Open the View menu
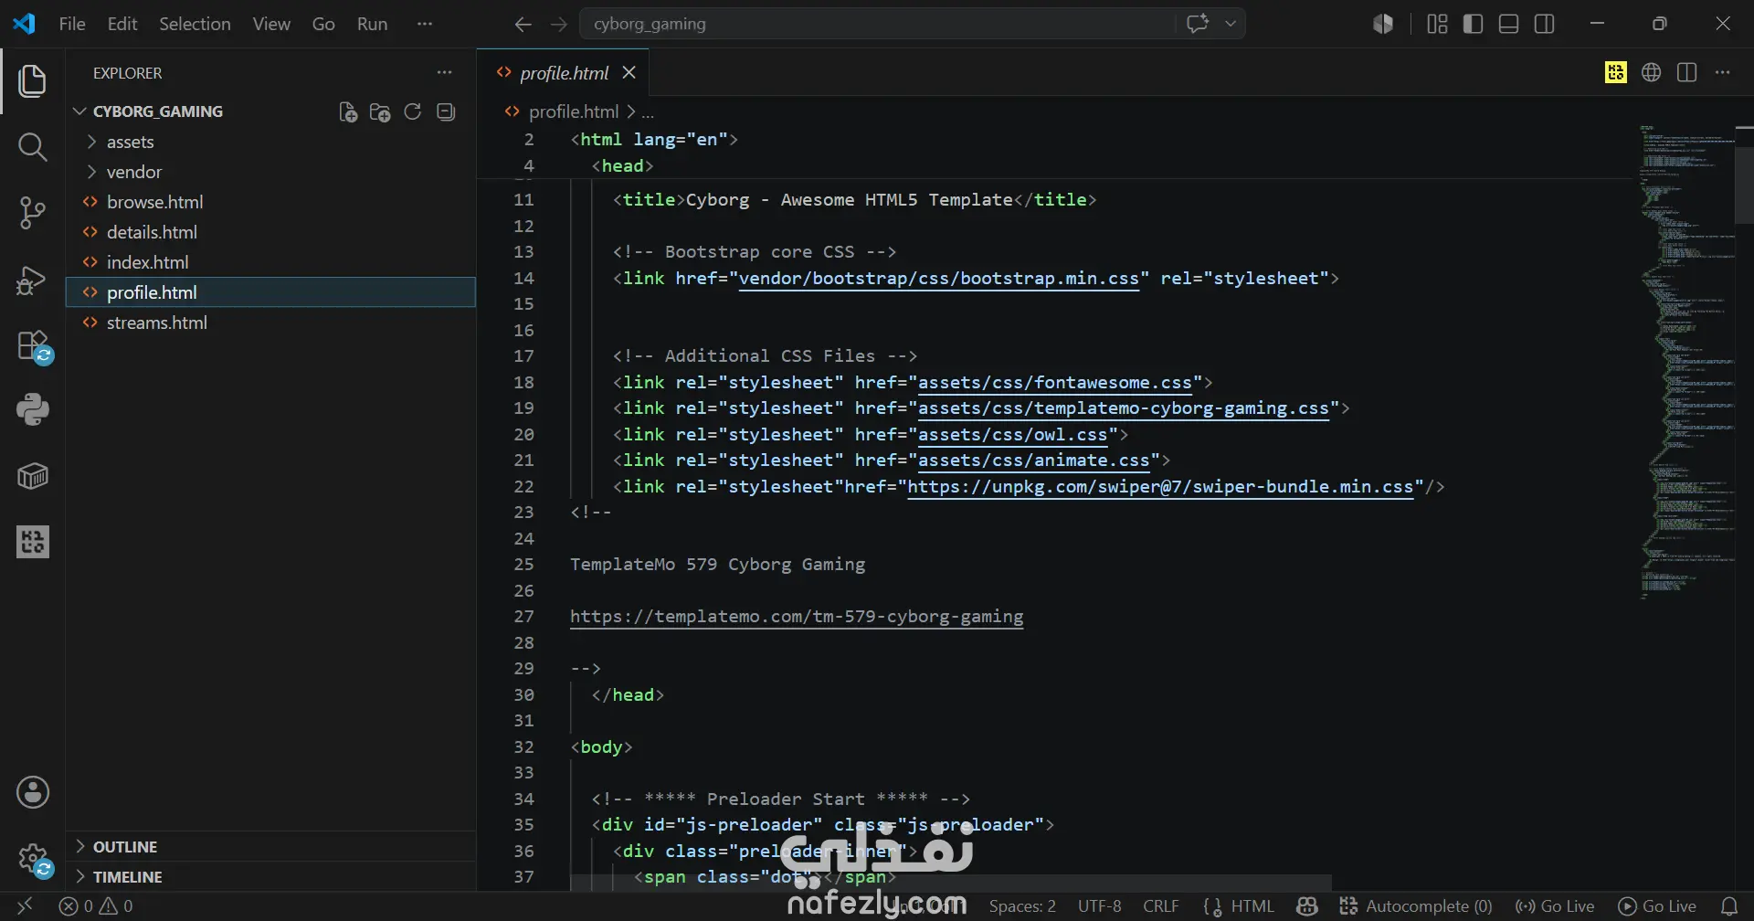The image size is (1754, 921). click(x=271, y=24)
